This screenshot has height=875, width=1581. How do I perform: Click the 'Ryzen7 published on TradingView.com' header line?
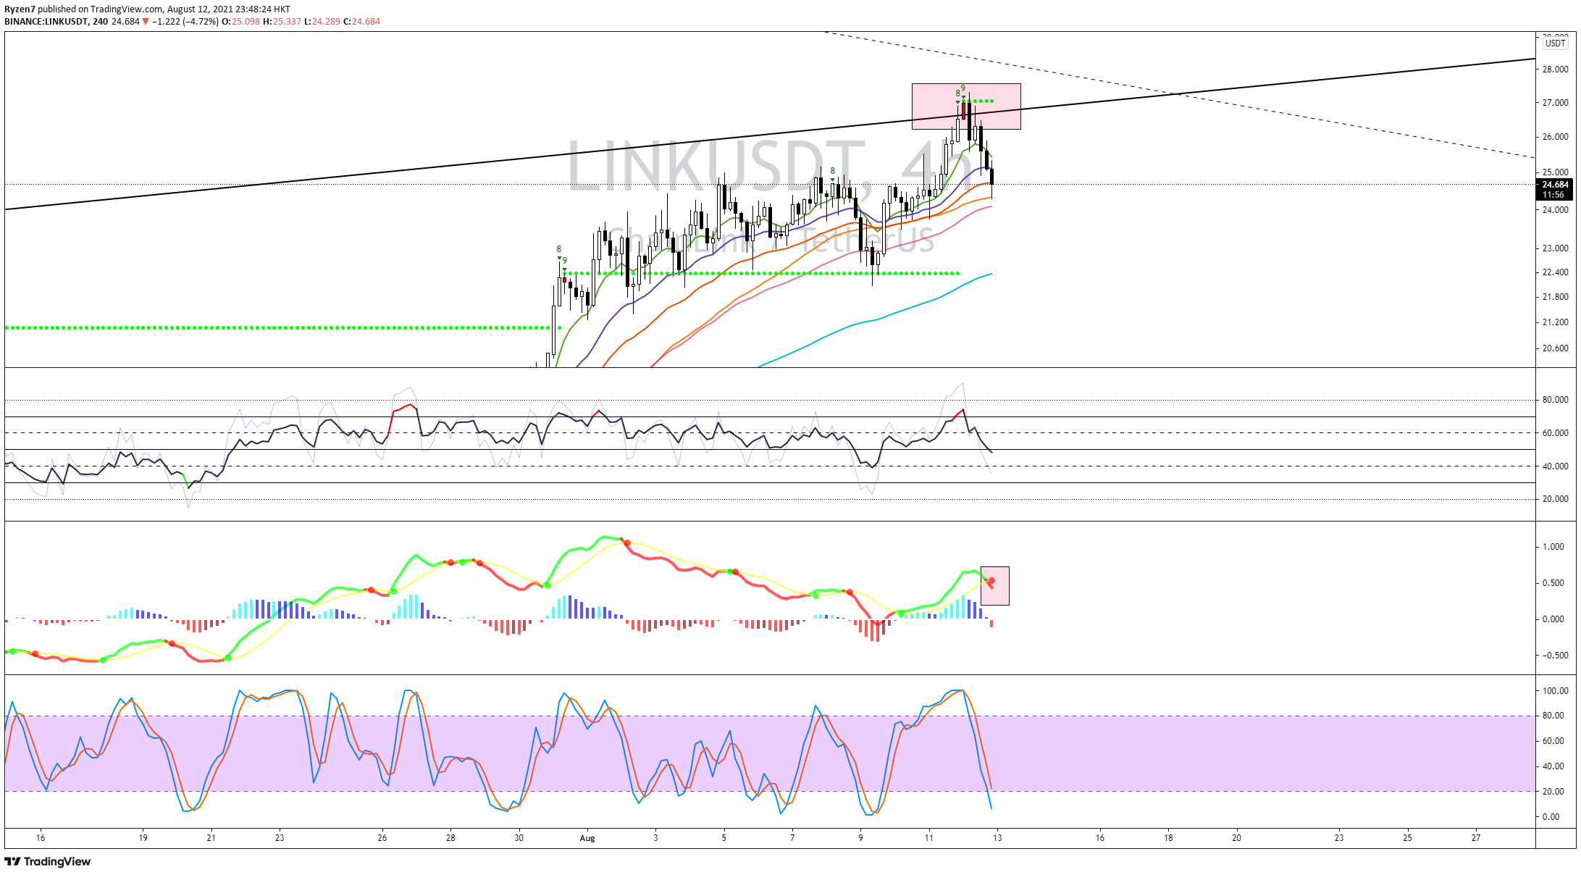147,9
